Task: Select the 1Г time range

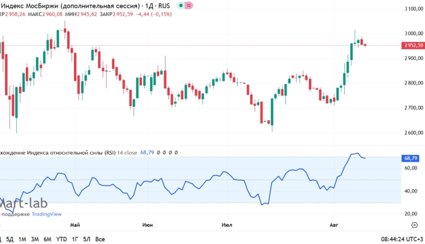Action: coord(75,239)
